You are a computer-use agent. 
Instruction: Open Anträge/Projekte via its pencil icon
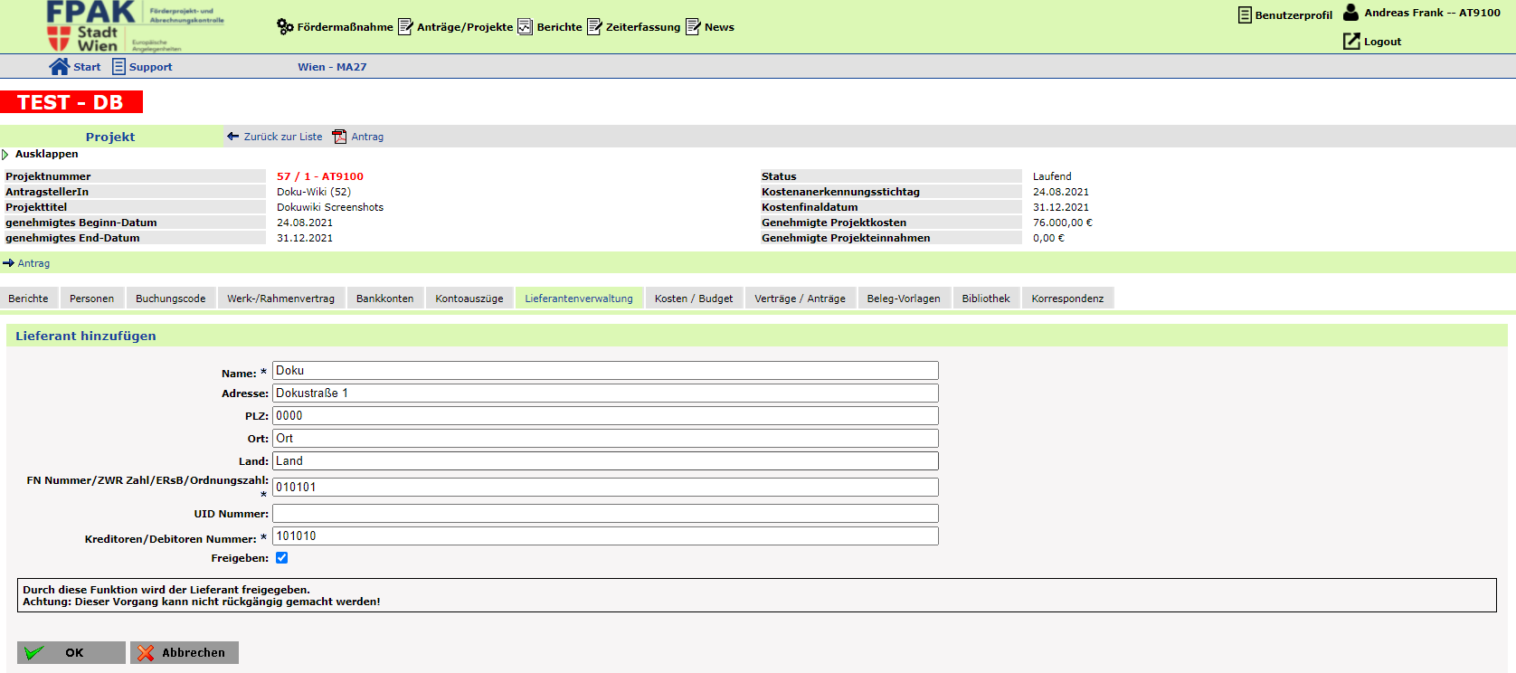(x=405, y=27)
